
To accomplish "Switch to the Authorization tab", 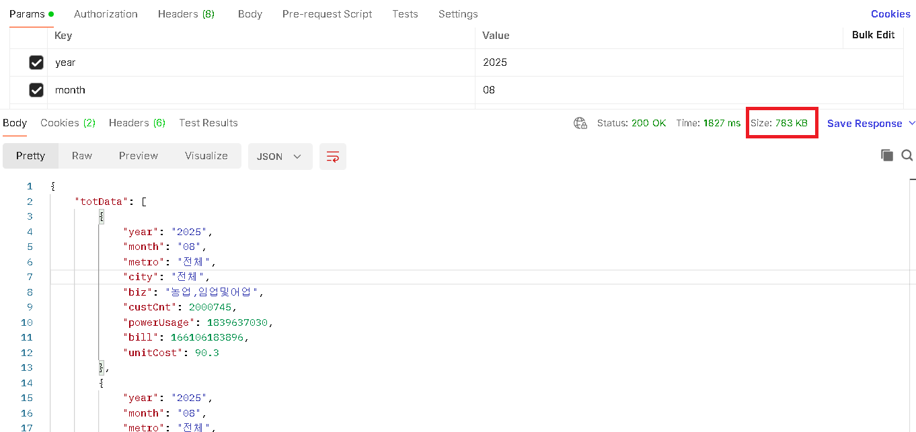I will pos(106,14).
